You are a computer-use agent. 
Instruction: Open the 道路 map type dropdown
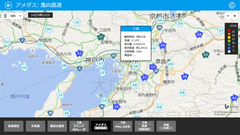pyautogui.click(x=16, y=16)
